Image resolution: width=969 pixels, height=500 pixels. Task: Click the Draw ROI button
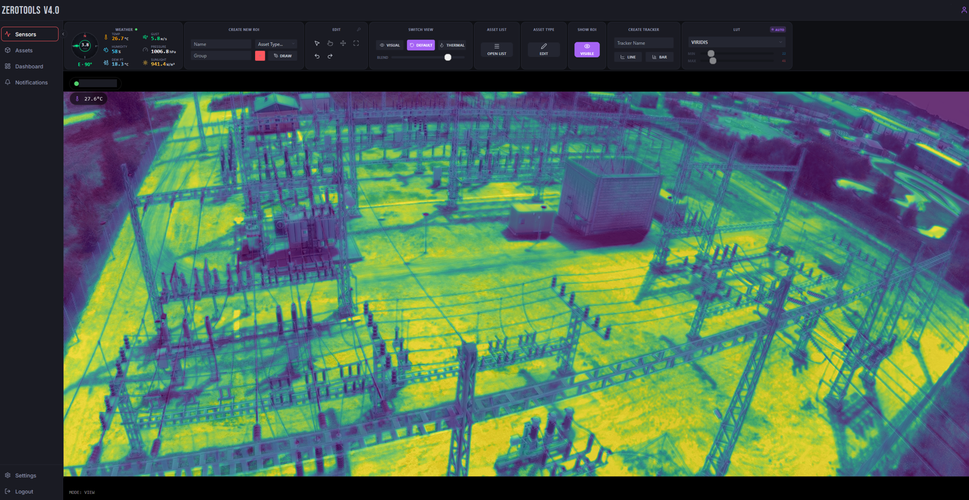pos(282,56)
